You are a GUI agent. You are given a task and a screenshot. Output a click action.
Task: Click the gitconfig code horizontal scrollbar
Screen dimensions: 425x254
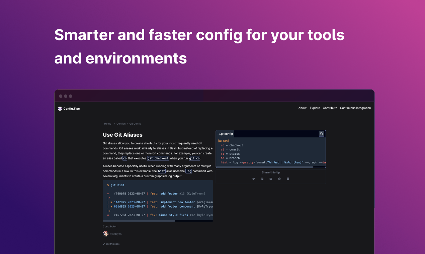265,166
